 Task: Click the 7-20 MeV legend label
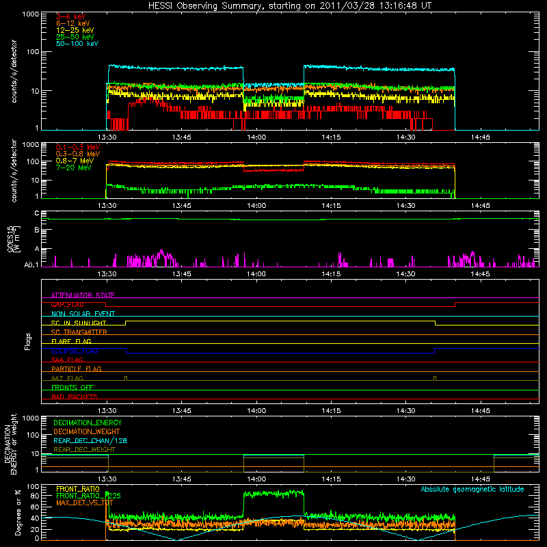[73, 168]
